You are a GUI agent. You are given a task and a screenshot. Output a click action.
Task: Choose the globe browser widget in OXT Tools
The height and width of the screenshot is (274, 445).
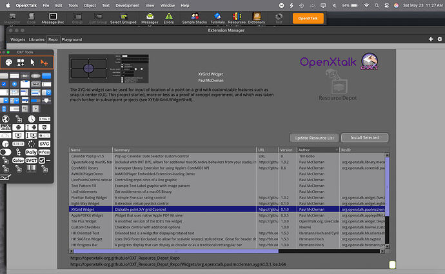[x=5, y=119]
